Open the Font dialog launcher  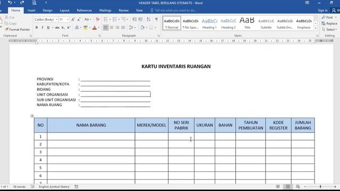pos(99,36)
